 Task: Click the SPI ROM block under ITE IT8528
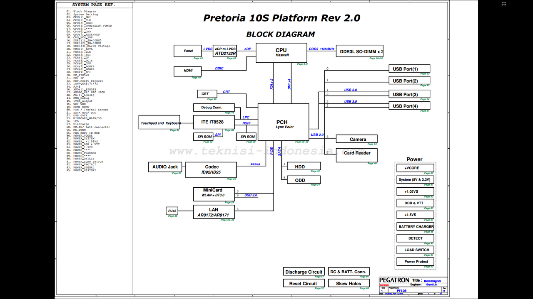(204, 137)
